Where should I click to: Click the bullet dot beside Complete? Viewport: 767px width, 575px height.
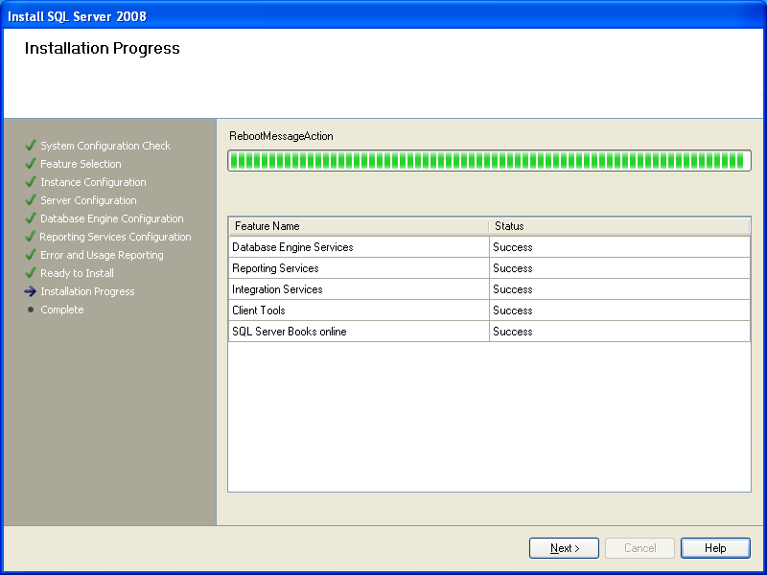(x=31, y=310)
